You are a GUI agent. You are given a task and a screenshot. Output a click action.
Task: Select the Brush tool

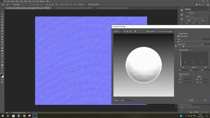[x=2, y=34]
